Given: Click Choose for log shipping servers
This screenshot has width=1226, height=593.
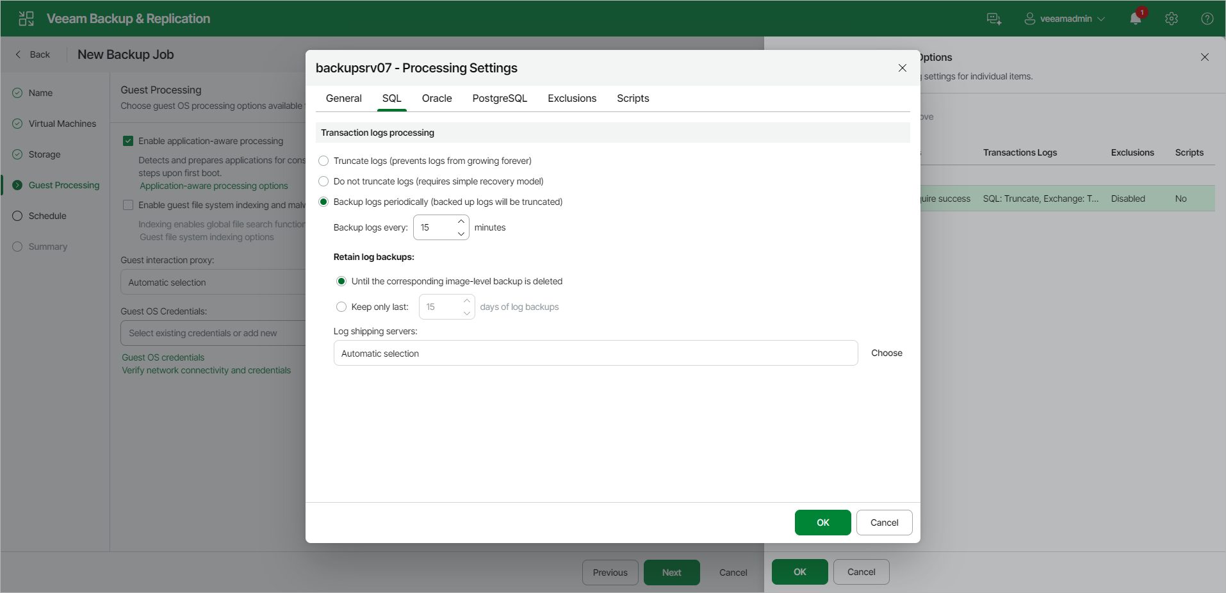Looking at the screenshot, I should (887, 353).
